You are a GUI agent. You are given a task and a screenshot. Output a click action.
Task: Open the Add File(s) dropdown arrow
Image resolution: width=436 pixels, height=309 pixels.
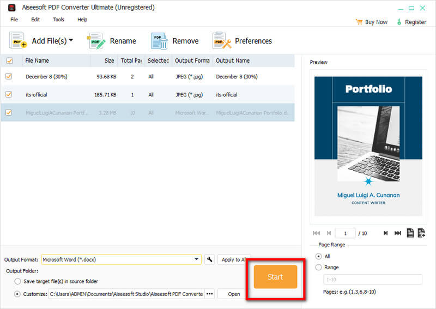[71, 40]
